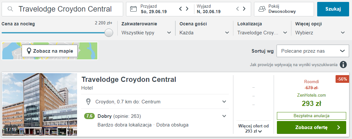
Task: Open room type selector Dwuosobowy
Action: [284, 9]
